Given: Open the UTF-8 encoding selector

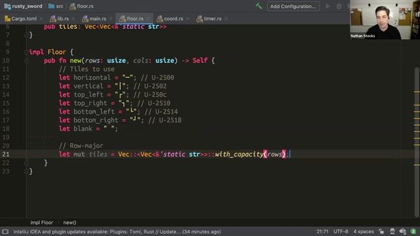Looking at the screenshot, I should tap(341, 231).
